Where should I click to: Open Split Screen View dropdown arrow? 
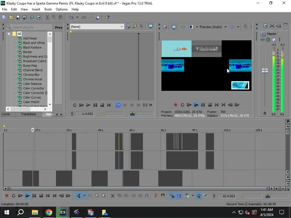tap(197, 27)
